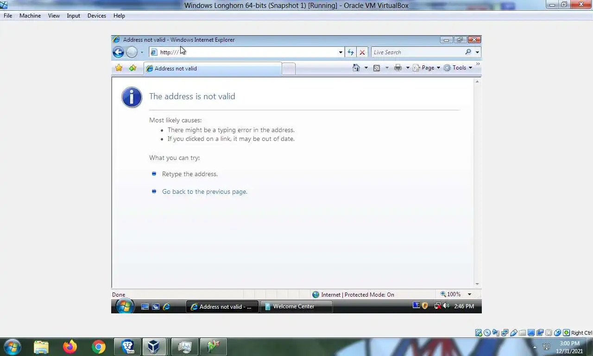Switch to Welcome Center taskbar button
The height and width of the screenshot is (356, 593).
coord(296,306)
